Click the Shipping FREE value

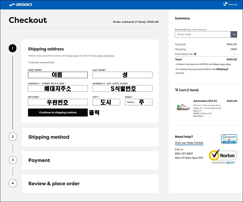point(234,49)
